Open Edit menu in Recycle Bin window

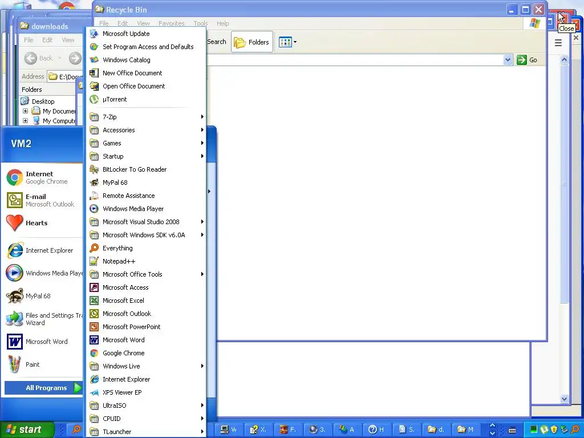[123, 23]
